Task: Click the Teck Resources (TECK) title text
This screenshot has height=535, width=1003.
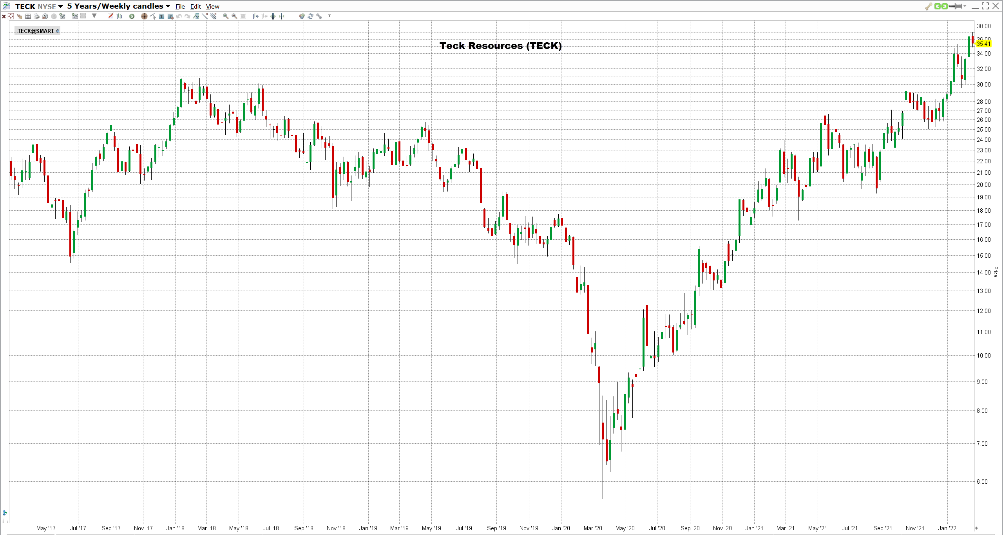Action: point(500,46)
